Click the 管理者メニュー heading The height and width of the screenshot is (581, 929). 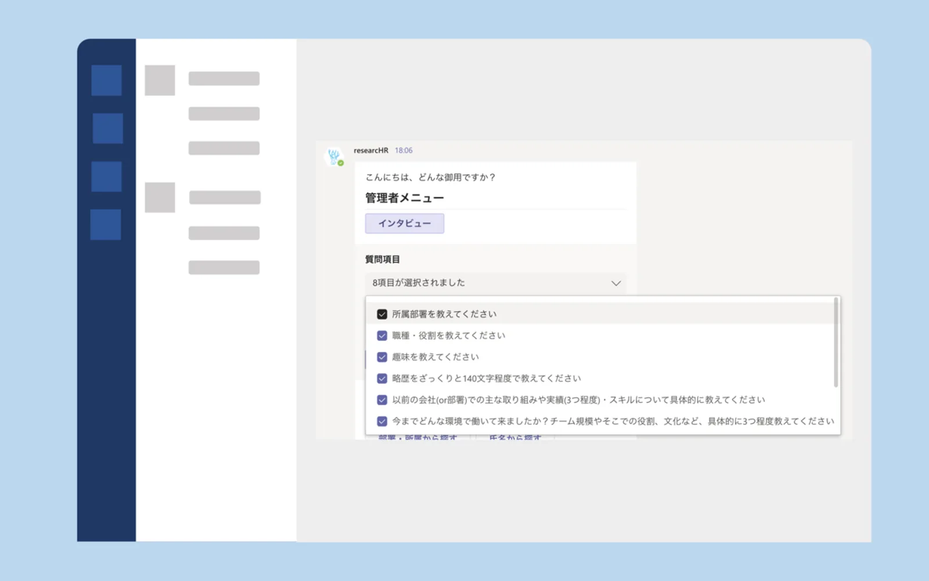click(405, 198)
